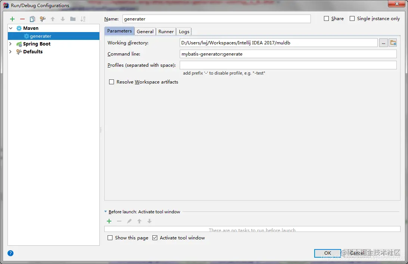Check Resolve Workspace artifacts
Viewport: 408px width, 264px height.
tap(112, 82)
